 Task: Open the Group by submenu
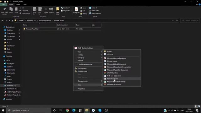(x=88, y=58)
